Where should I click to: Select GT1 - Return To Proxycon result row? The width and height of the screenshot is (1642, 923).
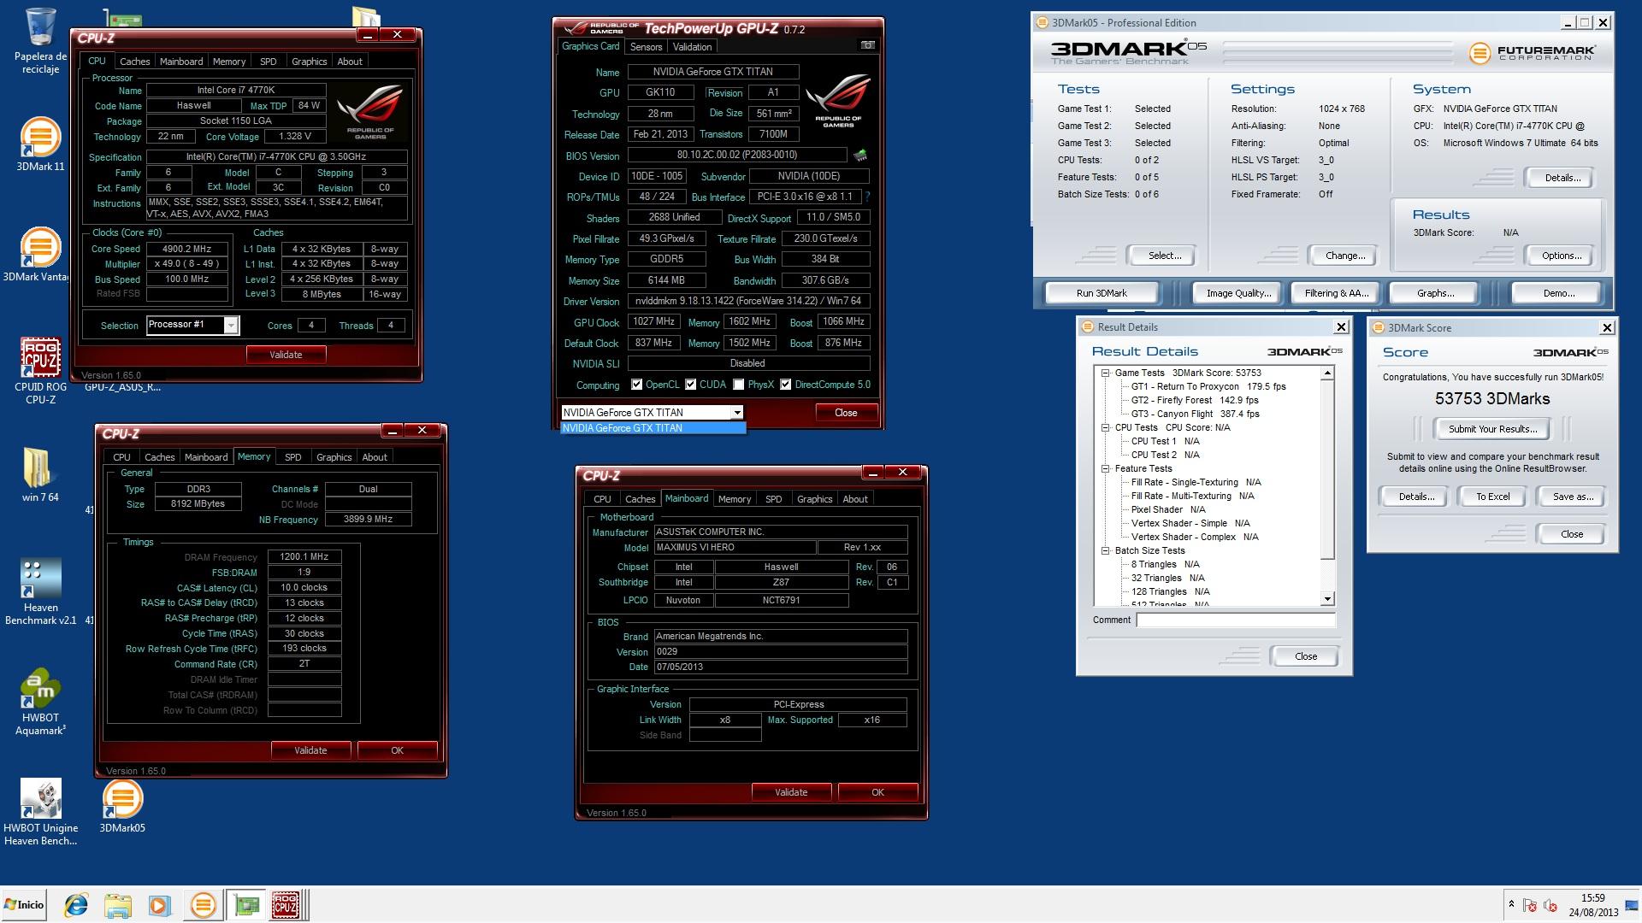coord(1208,386)
